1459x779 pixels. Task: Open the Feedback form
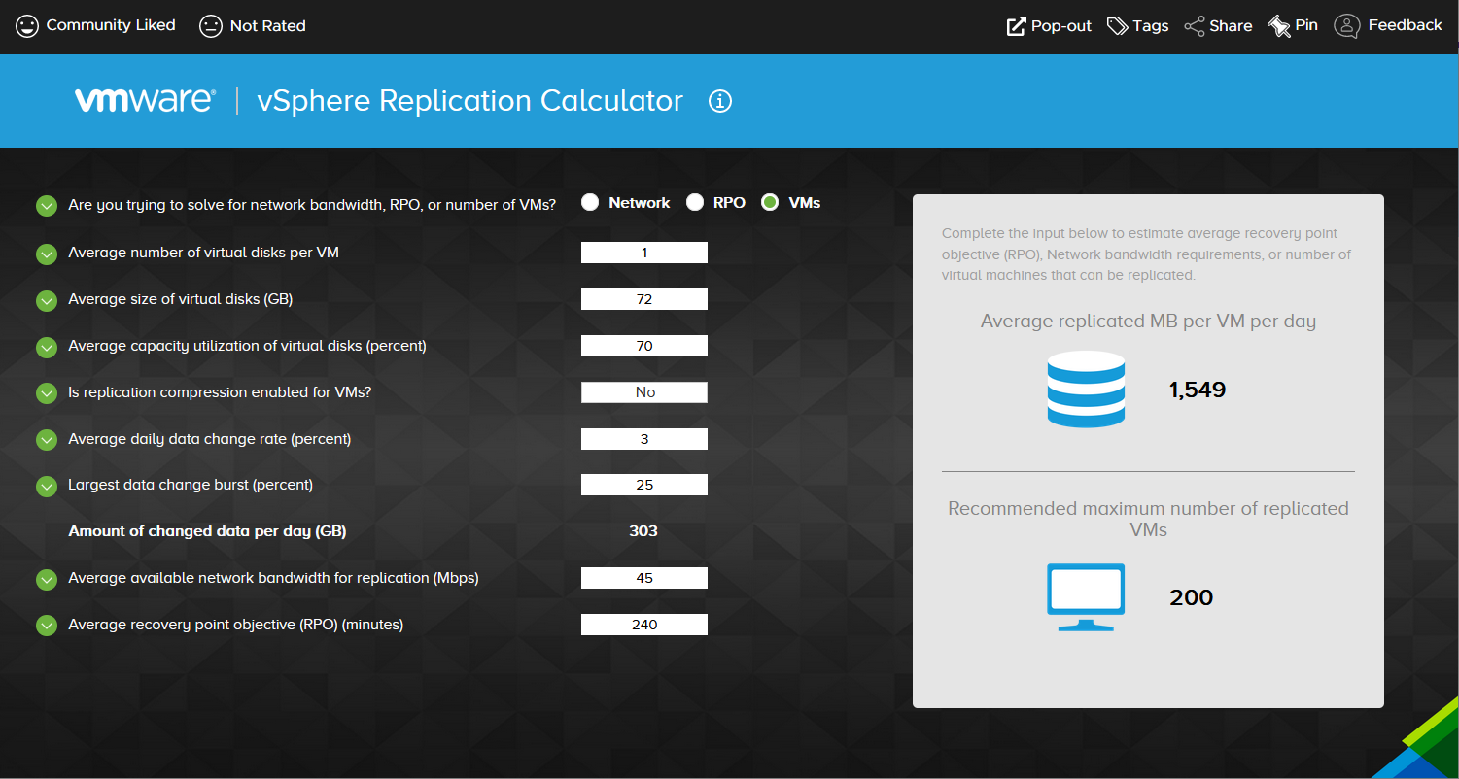tap(1388, 26)
